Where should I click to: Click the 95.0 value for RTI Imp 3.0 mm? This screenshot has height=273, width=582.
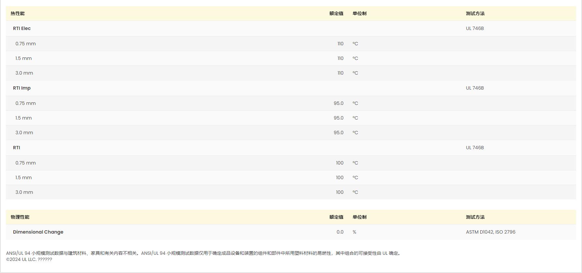338,133
